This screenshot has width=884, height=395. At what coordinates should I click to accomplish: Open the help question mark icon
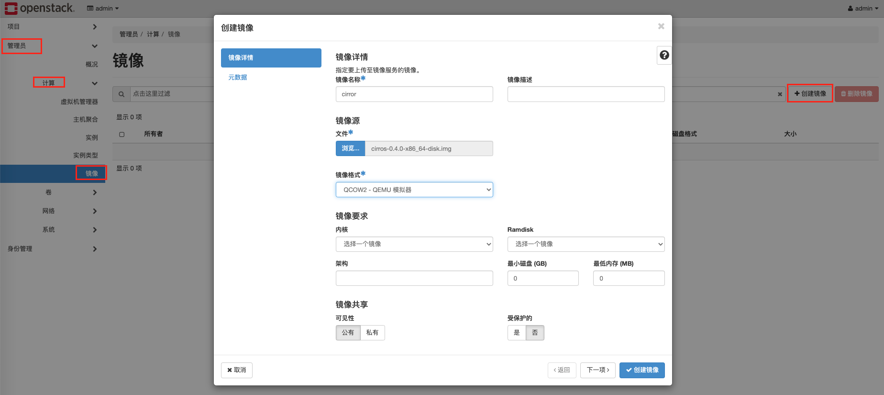664,55
